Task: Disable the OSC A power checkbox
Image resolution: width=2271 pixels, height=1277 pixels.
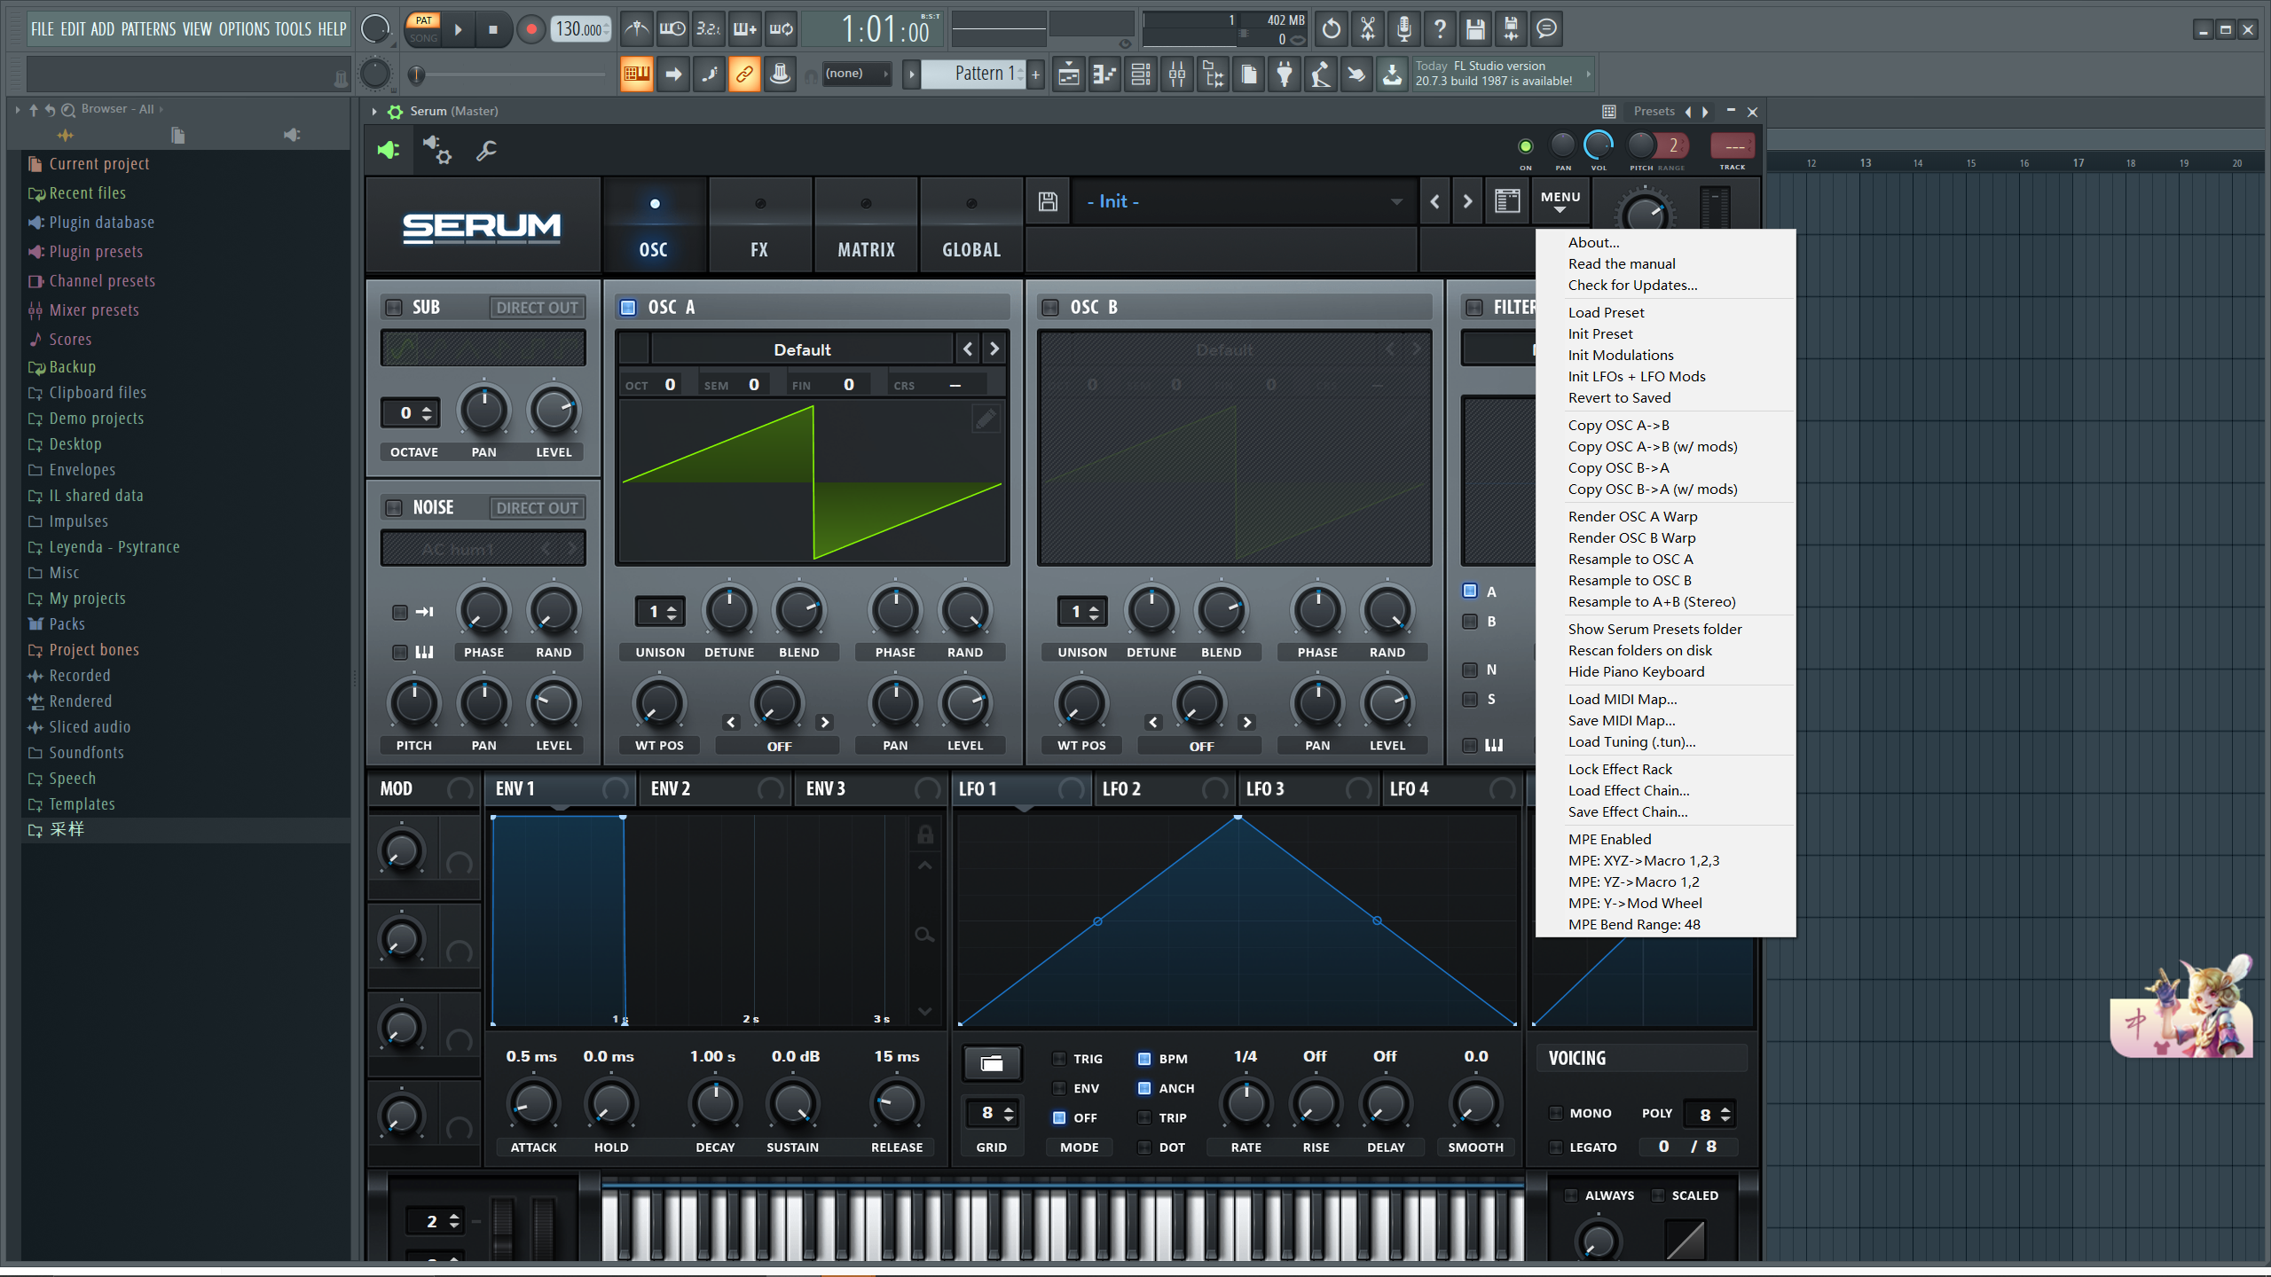Action: 628,307
